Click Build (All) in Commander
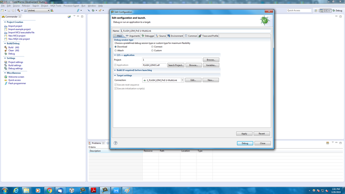 [x=14, y=47]
